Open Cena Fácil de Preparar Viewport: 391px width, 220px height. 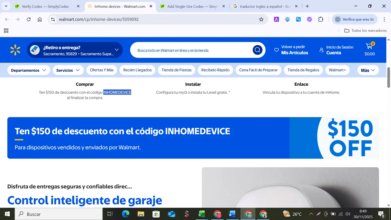[258, 70]
